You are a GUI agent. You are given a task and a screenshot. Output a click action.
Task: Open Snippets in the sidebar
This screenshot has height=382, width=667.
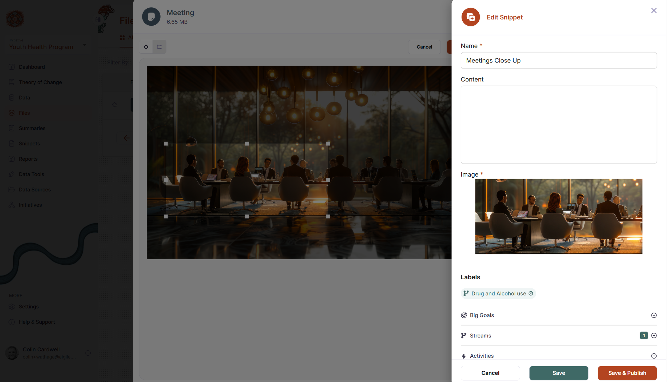[29, 144]
